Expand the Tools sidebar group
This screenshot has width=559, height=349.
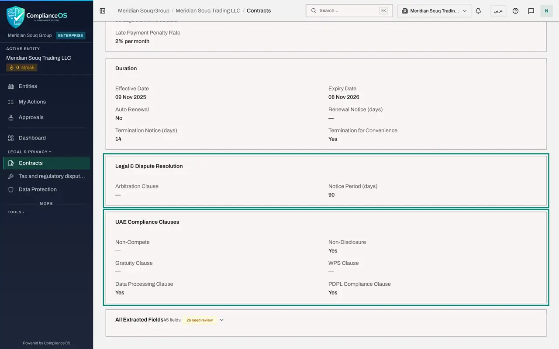point(16,212)
